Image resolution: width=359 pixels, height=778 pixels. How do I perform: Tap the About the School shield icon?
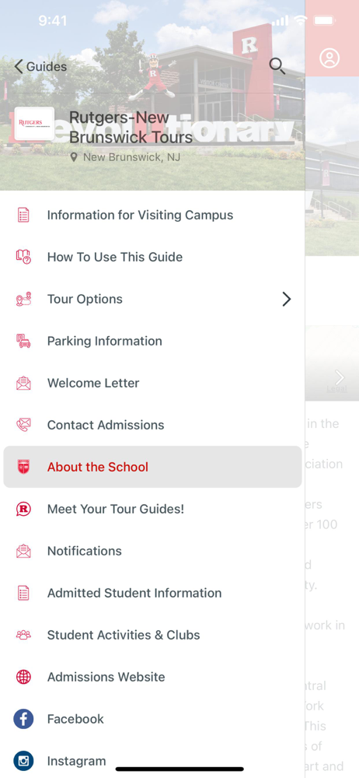pyautogui.click(x=23, y=467)
